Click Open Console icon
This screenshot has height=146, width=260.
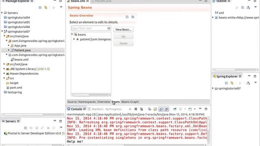pos(190,109)
